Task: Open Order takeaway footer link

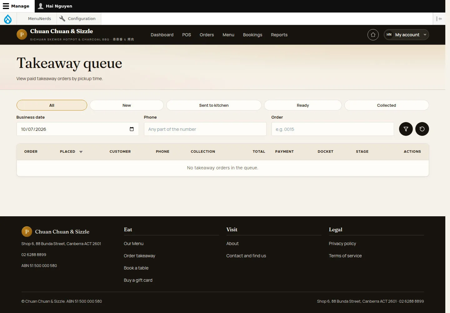Action: tap(139, 256)
